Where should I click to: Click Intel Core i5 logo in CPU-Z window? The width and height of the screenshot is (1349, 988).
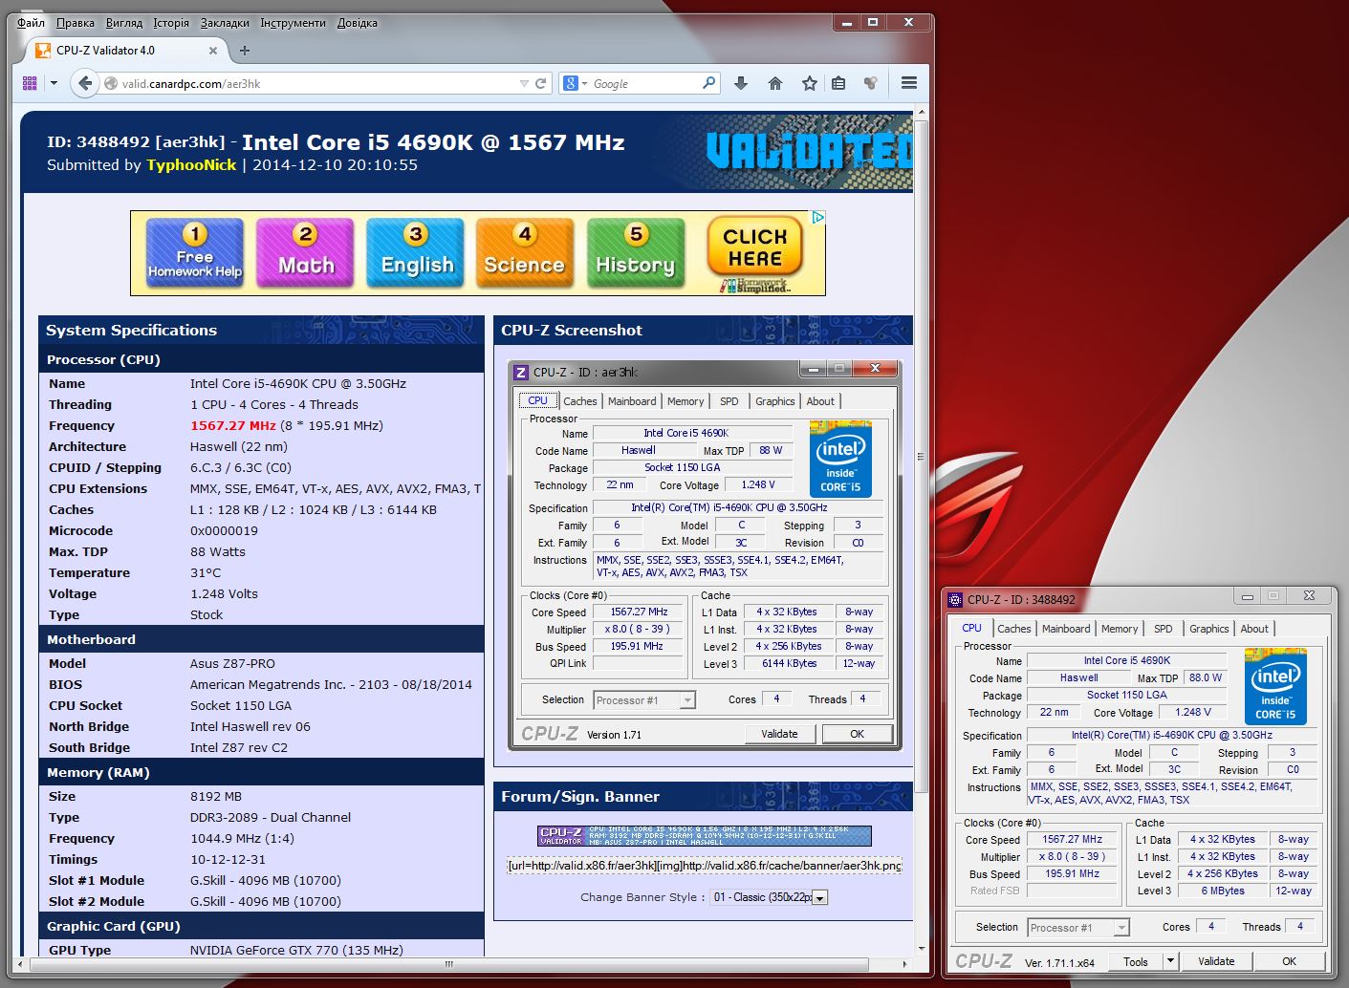[x=1275, y=686]
